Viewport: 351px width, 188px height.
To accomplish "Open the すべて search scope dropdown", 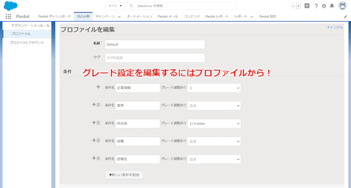I will tap(115, 6).
